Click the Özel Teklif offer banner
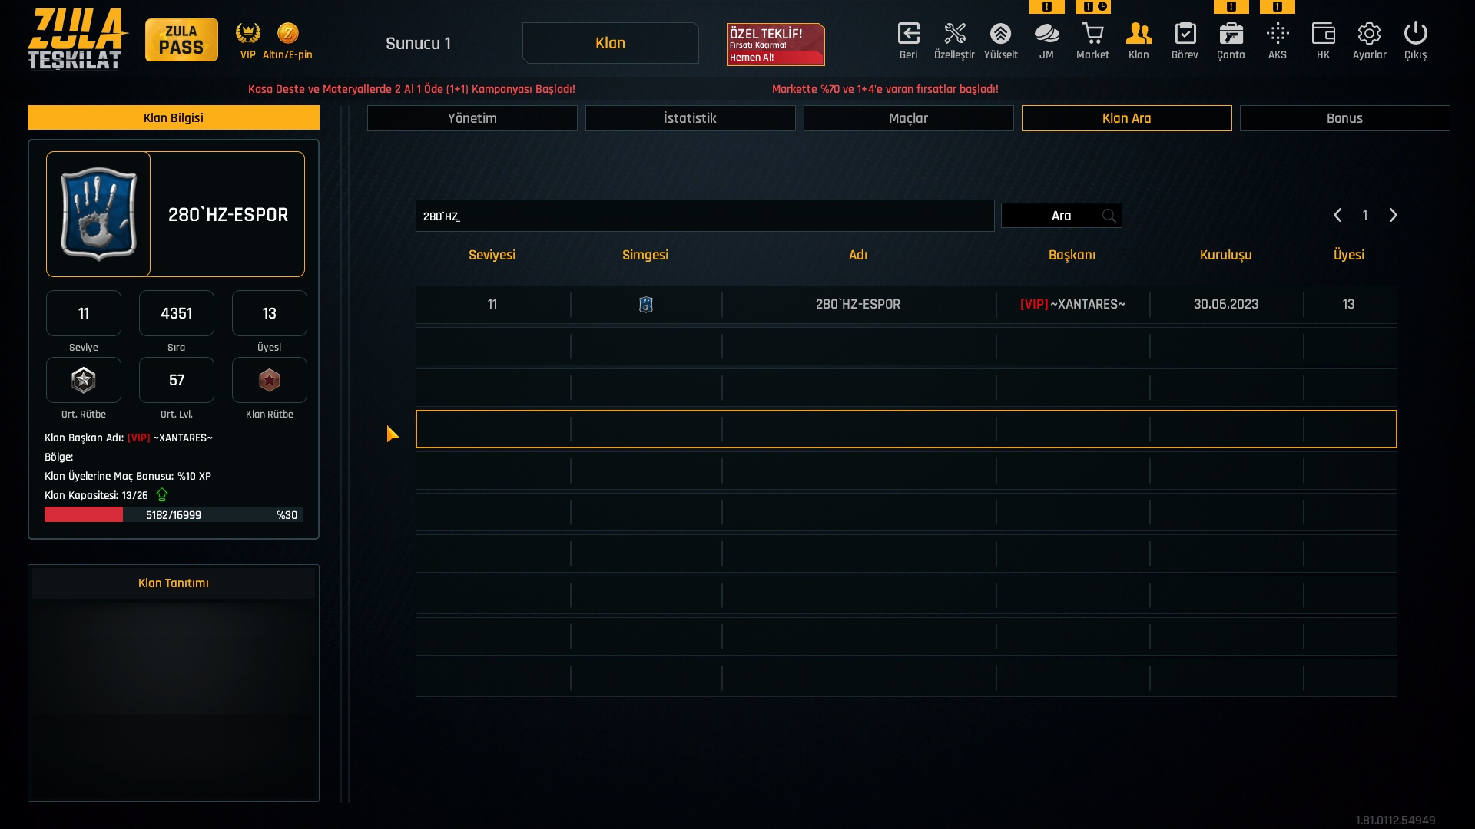1475x829 pixels. 776,45
